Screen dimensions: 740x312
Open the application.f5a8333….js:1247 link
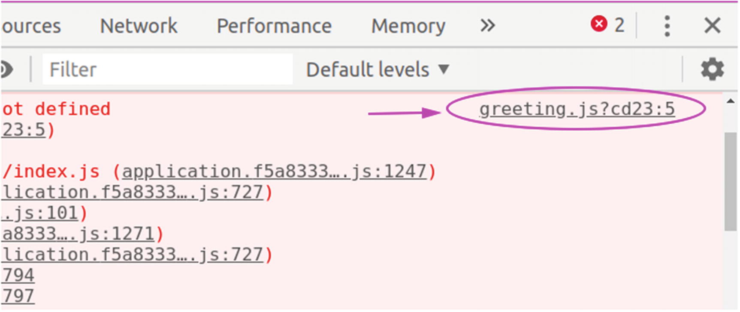[x=274, y=172]
